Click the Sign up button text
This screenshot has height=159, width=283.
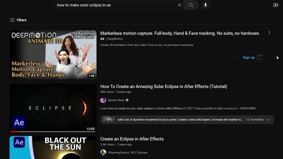pyautogui.click(x=249, y=57)
